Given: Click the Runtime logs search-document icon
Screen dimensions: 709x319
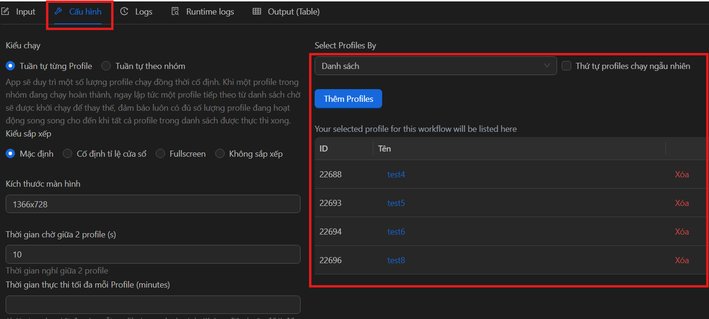Looking at the screenshot, I should 175,12.
